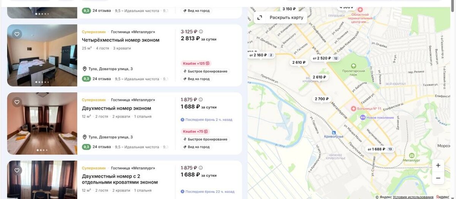Select map price marker 2 700 ₽
The width and height of the screenshot is (456, 199).
321,99
